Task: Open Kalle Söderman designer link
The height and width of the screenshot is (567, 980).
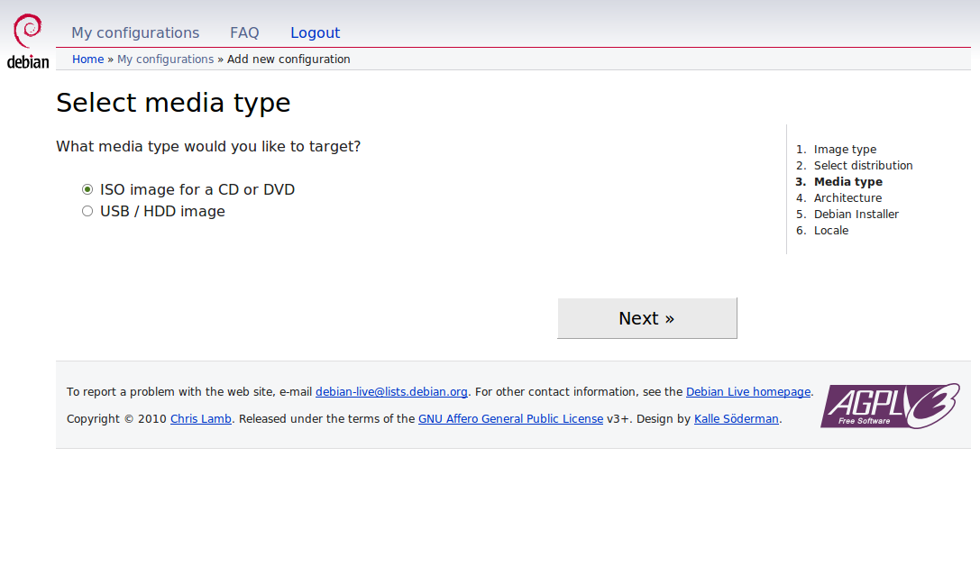Action: point(737,419)
